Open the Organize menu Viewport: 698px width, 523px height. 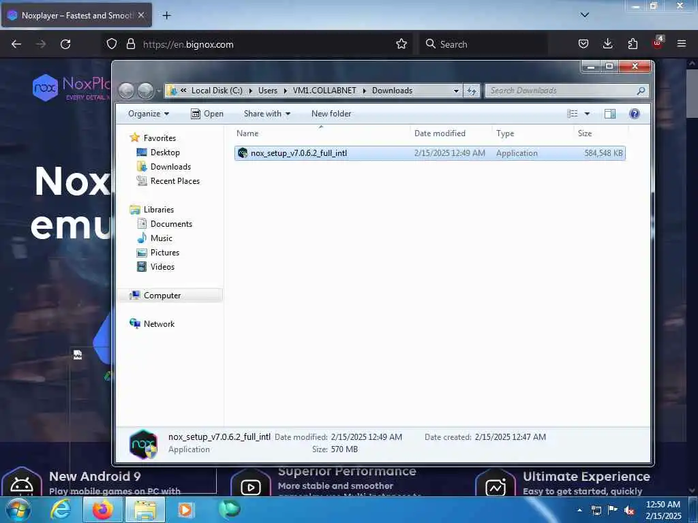(149, 114)
